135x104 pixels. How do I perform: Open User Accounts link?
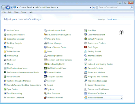54,93
